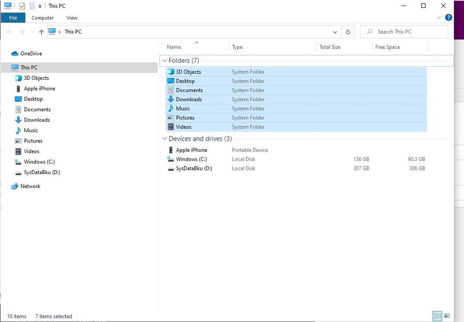
Task: Sort items by the Name column header
Action: [x=173, y=47]
